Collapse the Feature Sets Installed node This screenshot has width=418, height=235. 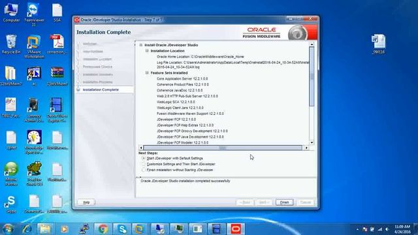[x=147, y=72]
